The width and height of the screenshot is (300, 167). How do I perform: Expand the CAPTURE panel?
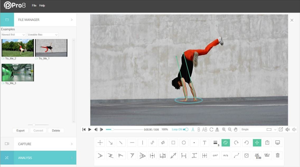point(38,144)
